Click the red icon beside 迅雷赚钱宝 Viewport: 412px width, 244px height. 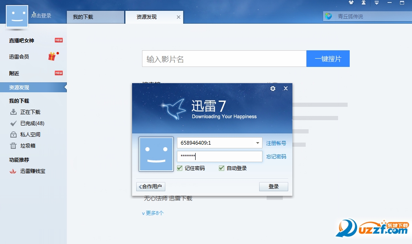(x=13, y=171)
